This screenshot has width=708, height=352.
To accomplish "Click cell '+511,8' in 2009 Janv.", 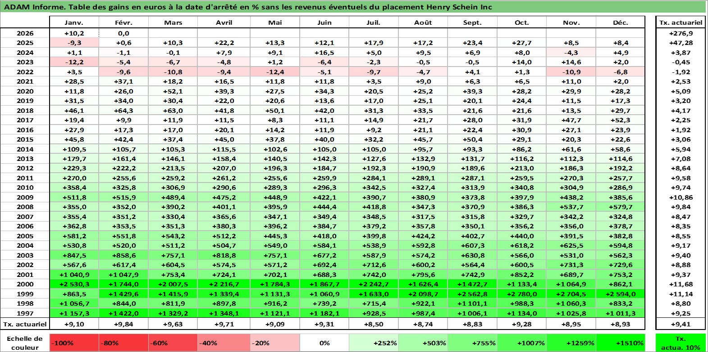I will pyautogui.click(x=74, y=197).
